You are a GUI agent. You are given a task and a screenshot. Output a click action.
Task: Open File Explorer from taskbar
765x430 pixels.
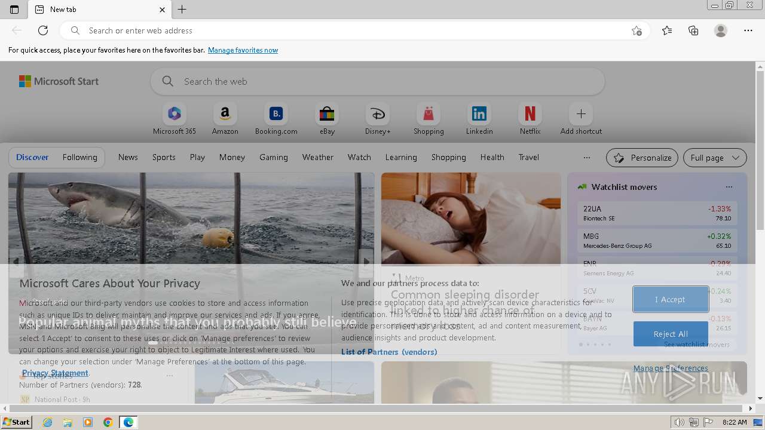pyautogui.click(x=68, y=422)
